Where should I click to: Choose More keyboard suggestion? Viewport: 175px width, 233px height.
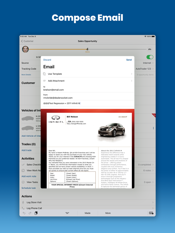coord(108,213)
